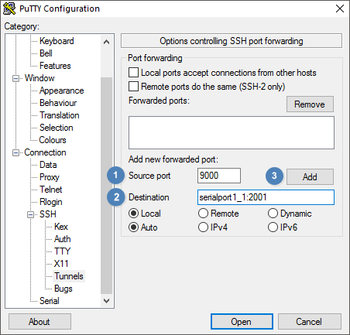Collapse the Connection tree node

tap(15, 152)
